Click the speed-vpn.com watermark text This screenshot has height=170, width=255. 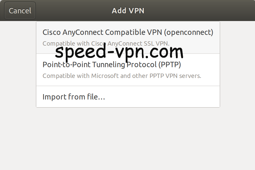119,52
